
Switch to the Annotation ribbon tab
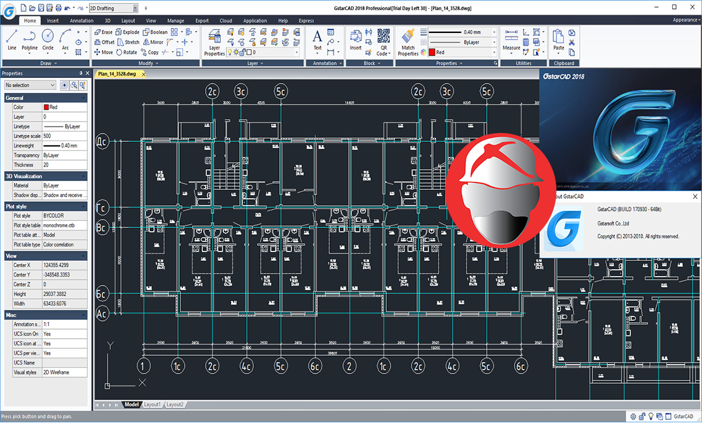(82, 21)
